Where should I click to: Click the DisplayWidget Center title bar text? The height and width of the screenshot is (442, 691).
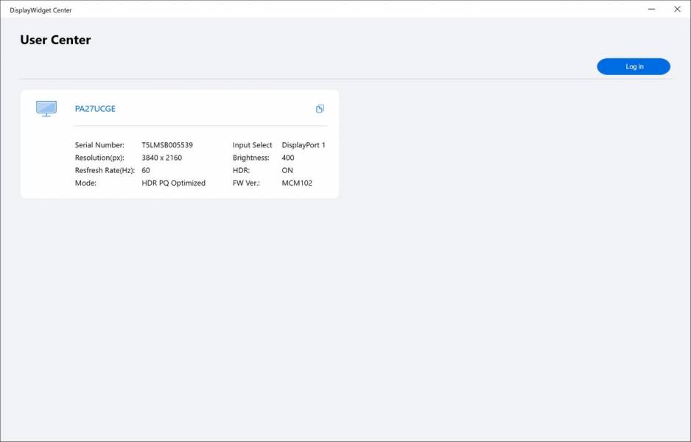(41, 10)
